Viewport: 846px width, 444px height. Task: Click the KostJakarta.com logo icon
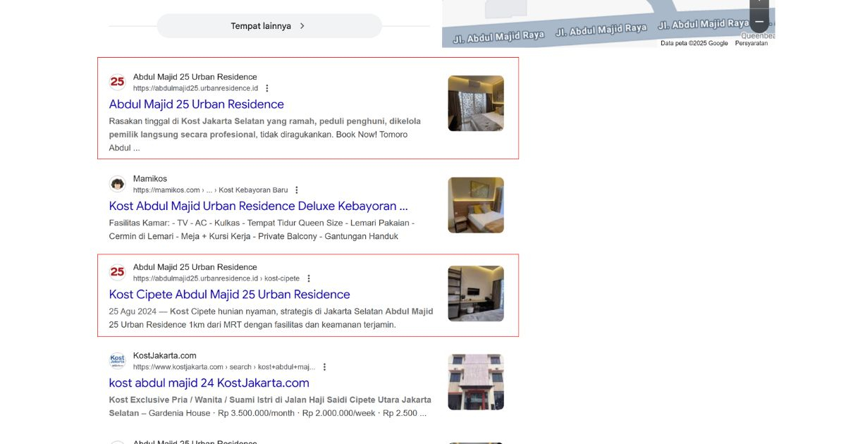117,361
